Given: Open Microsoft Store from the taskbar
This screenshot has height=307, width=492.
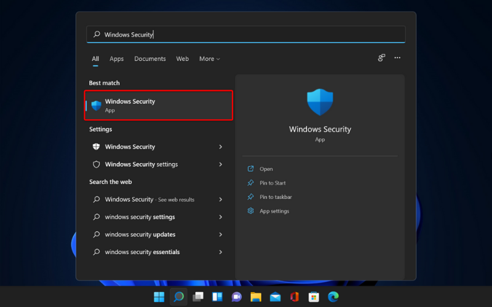Looking at the screenshot, I should coord(314,297).
